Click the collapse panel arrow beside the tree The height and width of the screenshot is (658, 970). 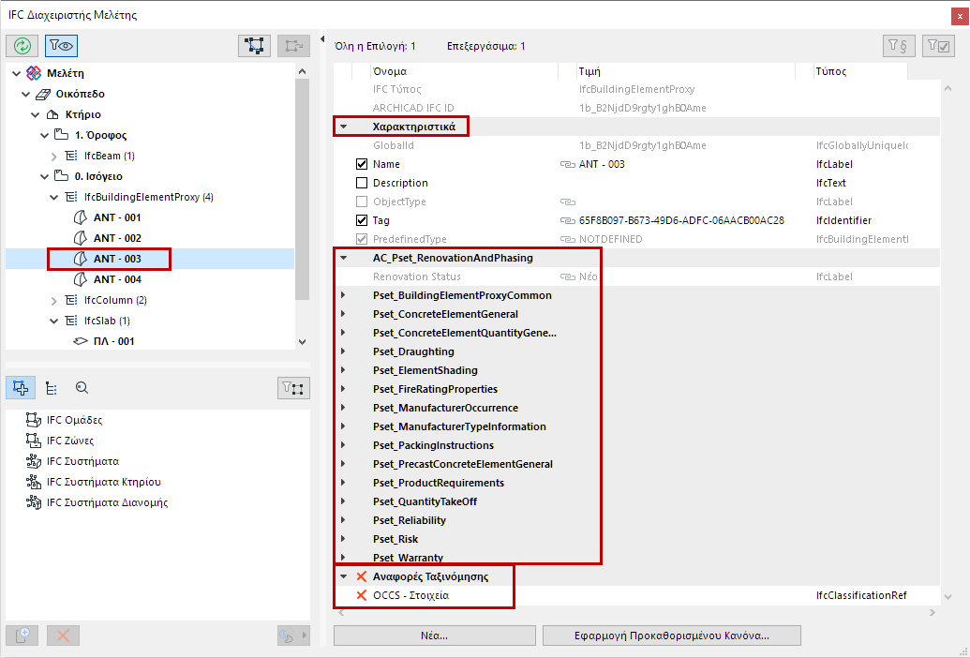coord(322,39)
